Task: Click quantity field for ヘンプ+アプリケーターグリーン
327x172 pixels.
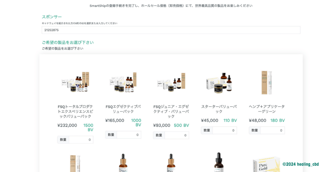Action: pyautogui.click(x=272, y=130)
